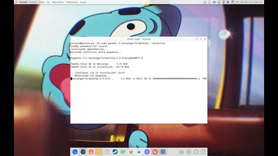Image resolution: width=278 pixels, height=156 pixels.
Task: Open the Ayuda menu
Action: 83,2
